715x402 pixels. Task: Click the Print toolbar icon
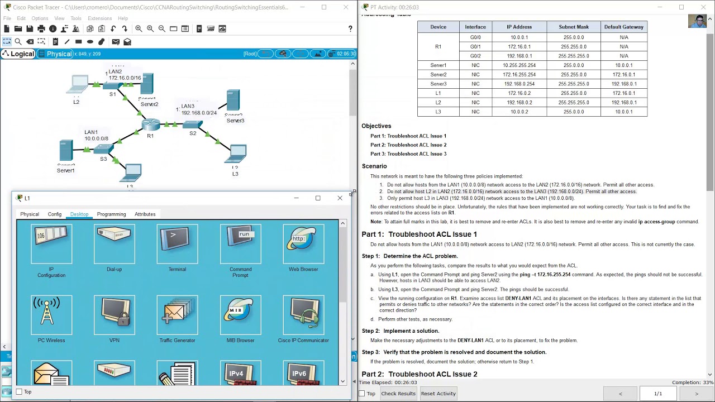pyautogui.click(x=41, y=28)
